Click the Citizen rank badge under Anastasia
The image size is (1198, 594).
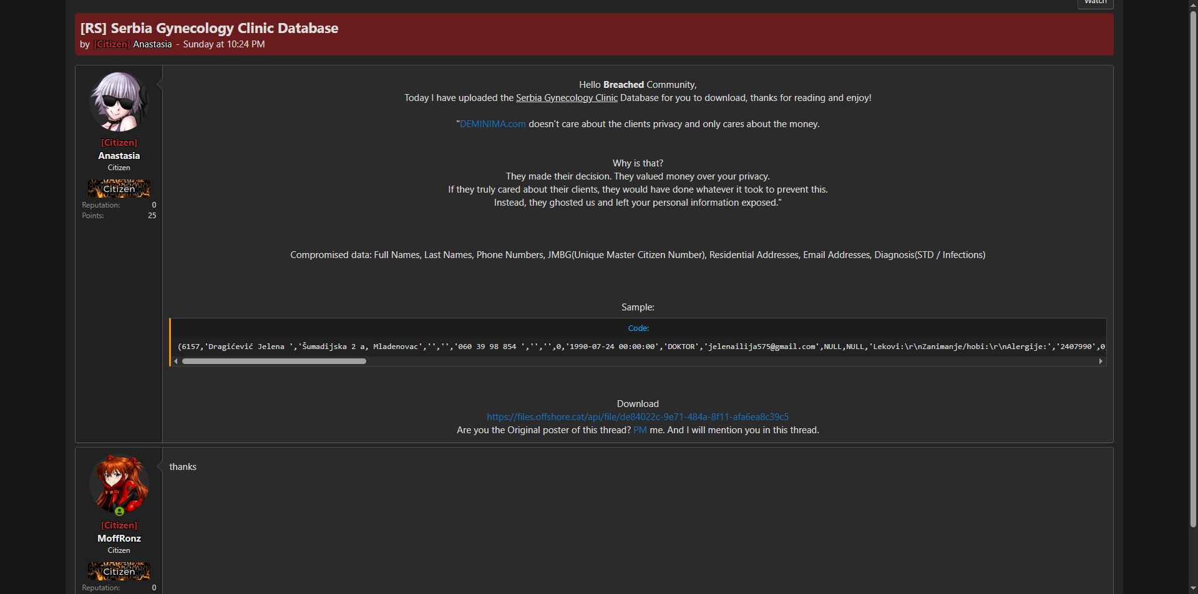click(x=119, y=188)
